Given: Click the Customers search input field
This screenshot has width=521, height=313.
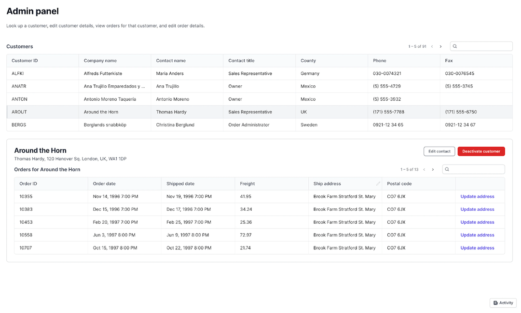Looking at the screenshot, I should pyautogui.click(x=482, y=46).
